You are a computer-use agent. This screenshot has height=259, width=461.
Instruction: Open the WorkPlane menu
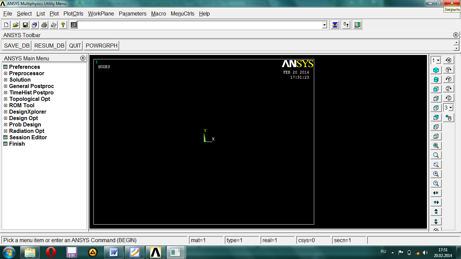tap(101, 14)
